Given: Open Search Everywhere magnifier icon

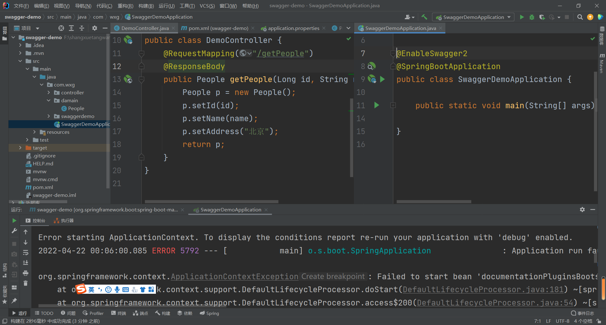Looking at the screenshot, I should (x=580, y=17).
